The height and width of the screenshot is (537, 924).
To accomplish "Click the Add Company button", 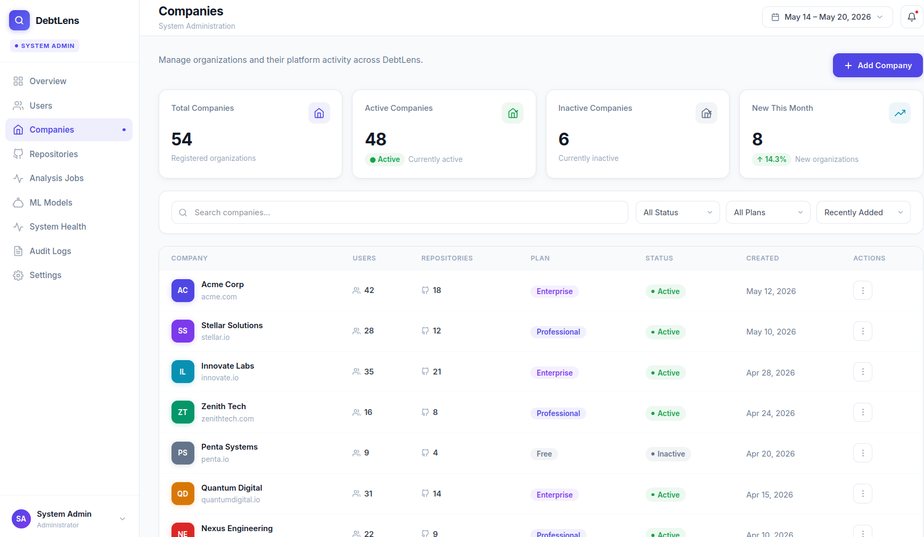I will 878,66.
